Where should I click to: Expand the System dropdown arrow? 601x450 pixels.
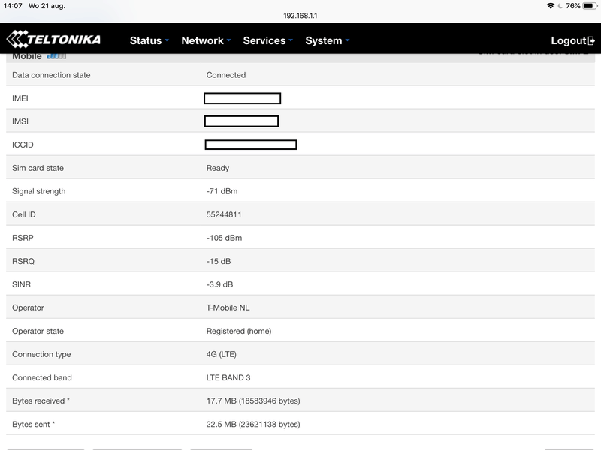point(347,40)
